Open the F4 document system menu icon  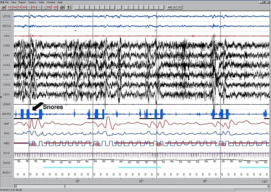coord(2,2)
